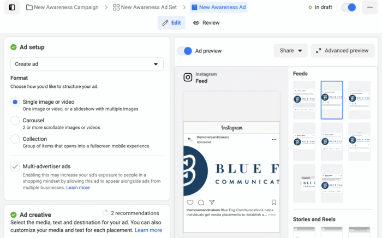382x238 pixels.
Task: Open the Create ad dropdown
Action: [x=87, y=64]
